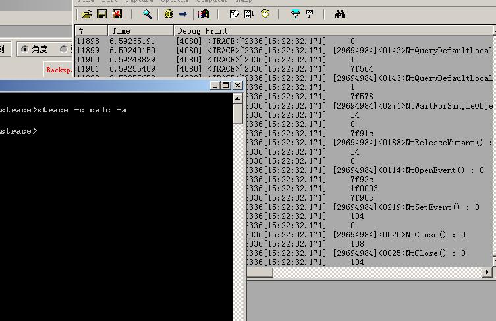Viewport: 496px width, 321px height.
Task: Select row number 11899
Action: coord(88,50)
